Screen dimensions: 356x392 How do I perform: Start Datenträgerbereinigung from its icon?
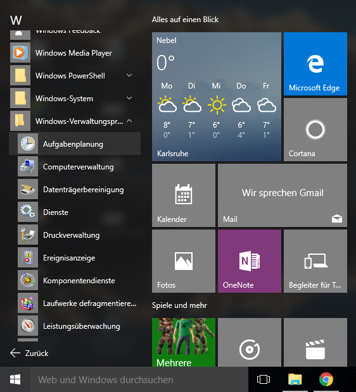[28, 189]
